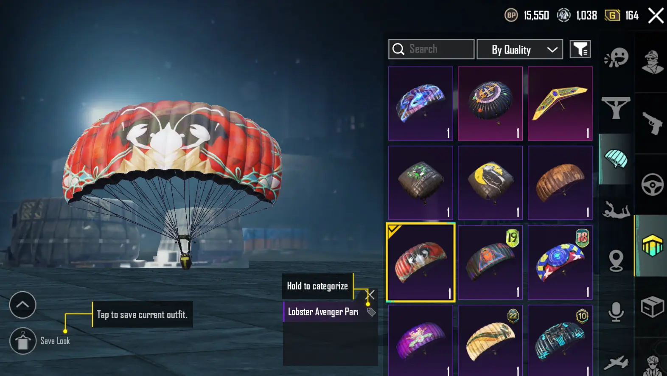
Task: Select the pistol weapon skins tab
Action: click(x=652, y=123)
